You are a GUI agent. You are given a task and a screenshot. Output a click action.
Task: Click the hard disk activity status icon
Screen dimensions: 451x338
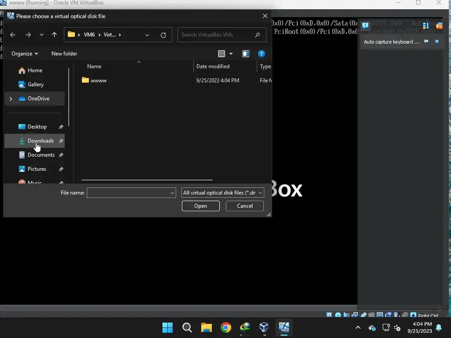click(329, 315)
